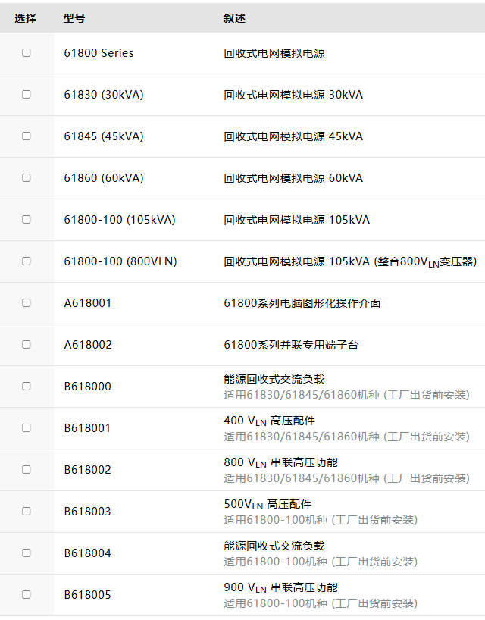Click the 选择 column header

26,18
